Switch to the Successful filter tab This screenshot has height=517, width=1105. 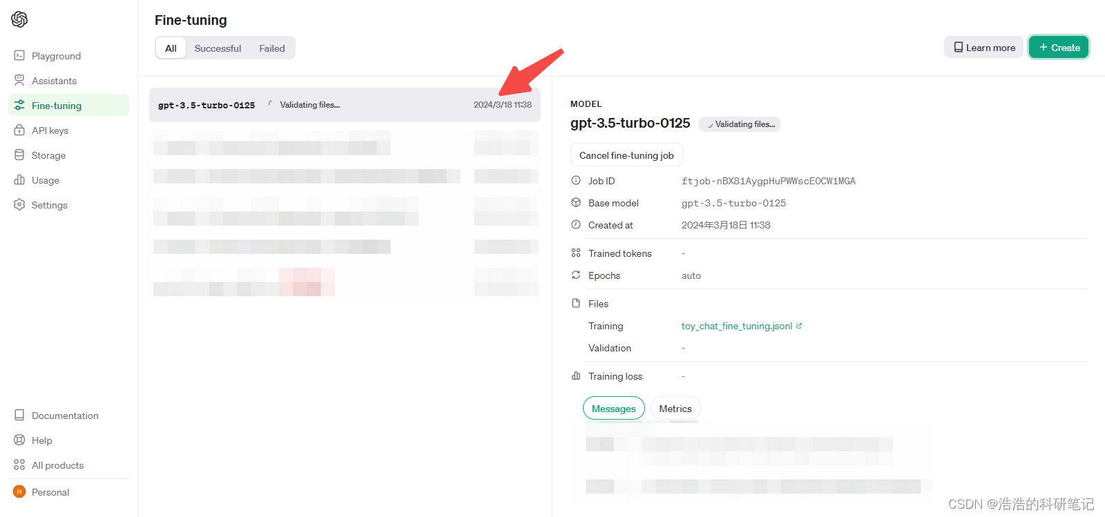(218, 48)
